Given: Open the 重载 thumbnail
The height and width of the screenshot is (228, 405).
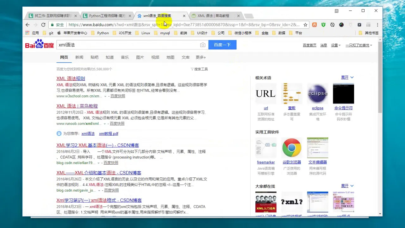Looking at the screenshot, I should [x=292, y=93].
